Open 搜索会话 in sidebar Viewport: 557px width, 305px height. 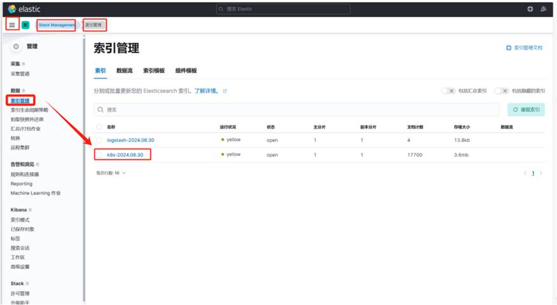[20, 248]
